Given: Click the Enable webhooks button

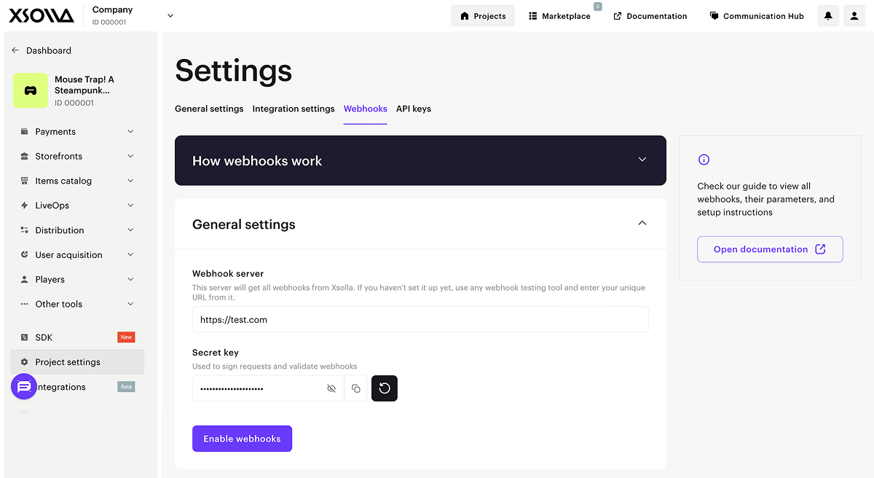Looking at the screenshot, I should tap(242, 439).
